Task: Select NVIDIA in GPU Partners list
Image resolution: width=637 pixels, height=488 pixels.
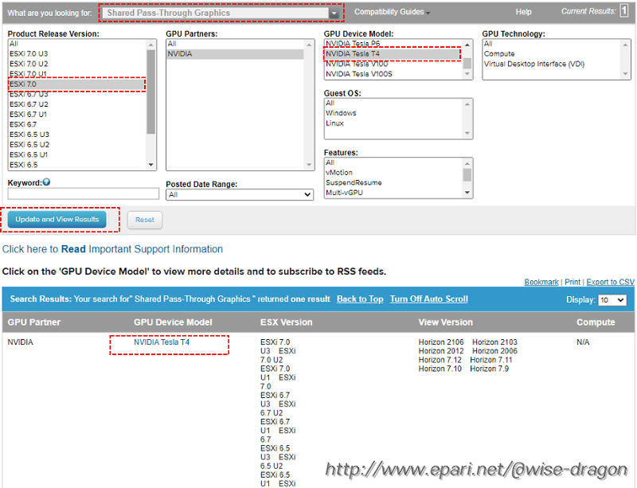Action: [235, 53]
